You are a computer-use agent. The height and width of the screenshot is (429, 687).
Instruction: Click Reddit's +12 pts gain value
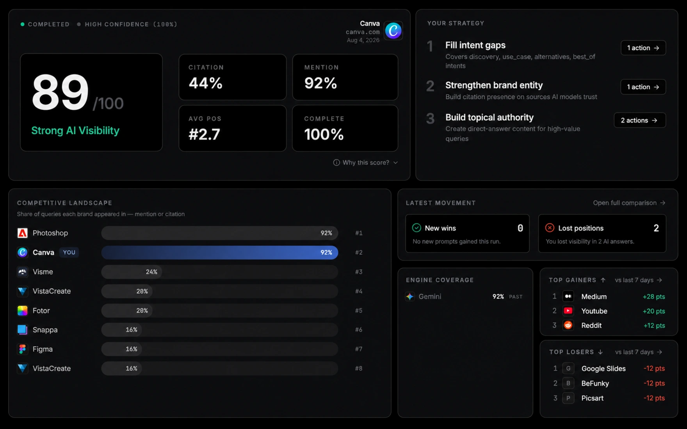(x=654, y=326)
